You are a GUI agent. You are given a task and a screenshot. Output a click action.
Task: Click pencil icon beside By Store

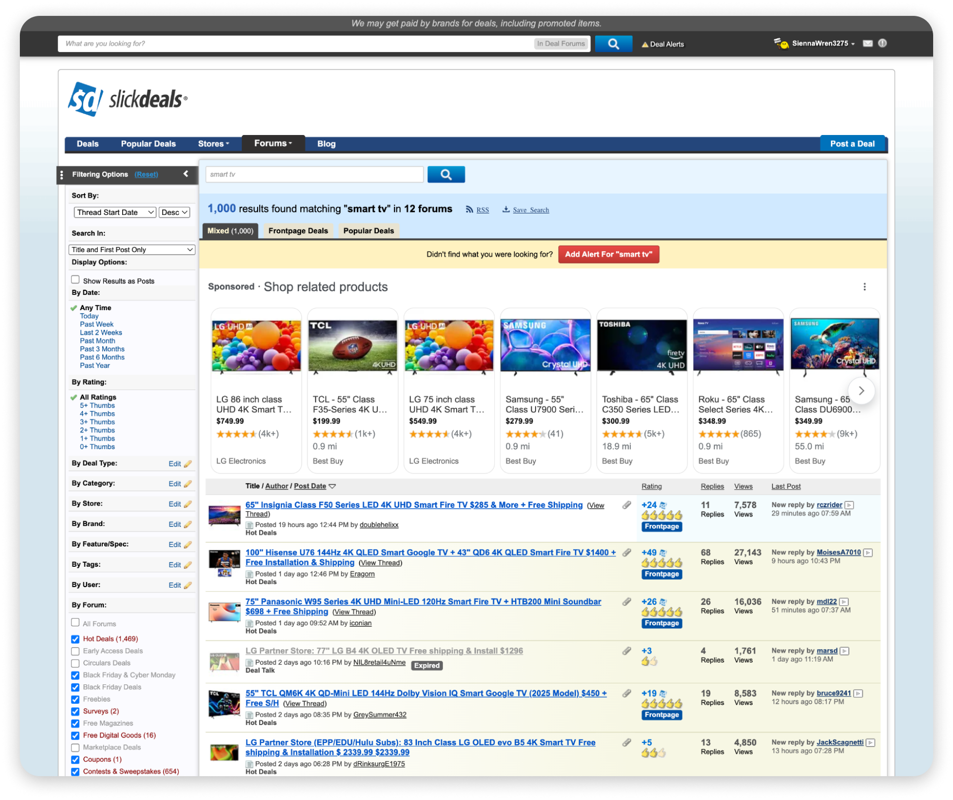pos(188,504)
